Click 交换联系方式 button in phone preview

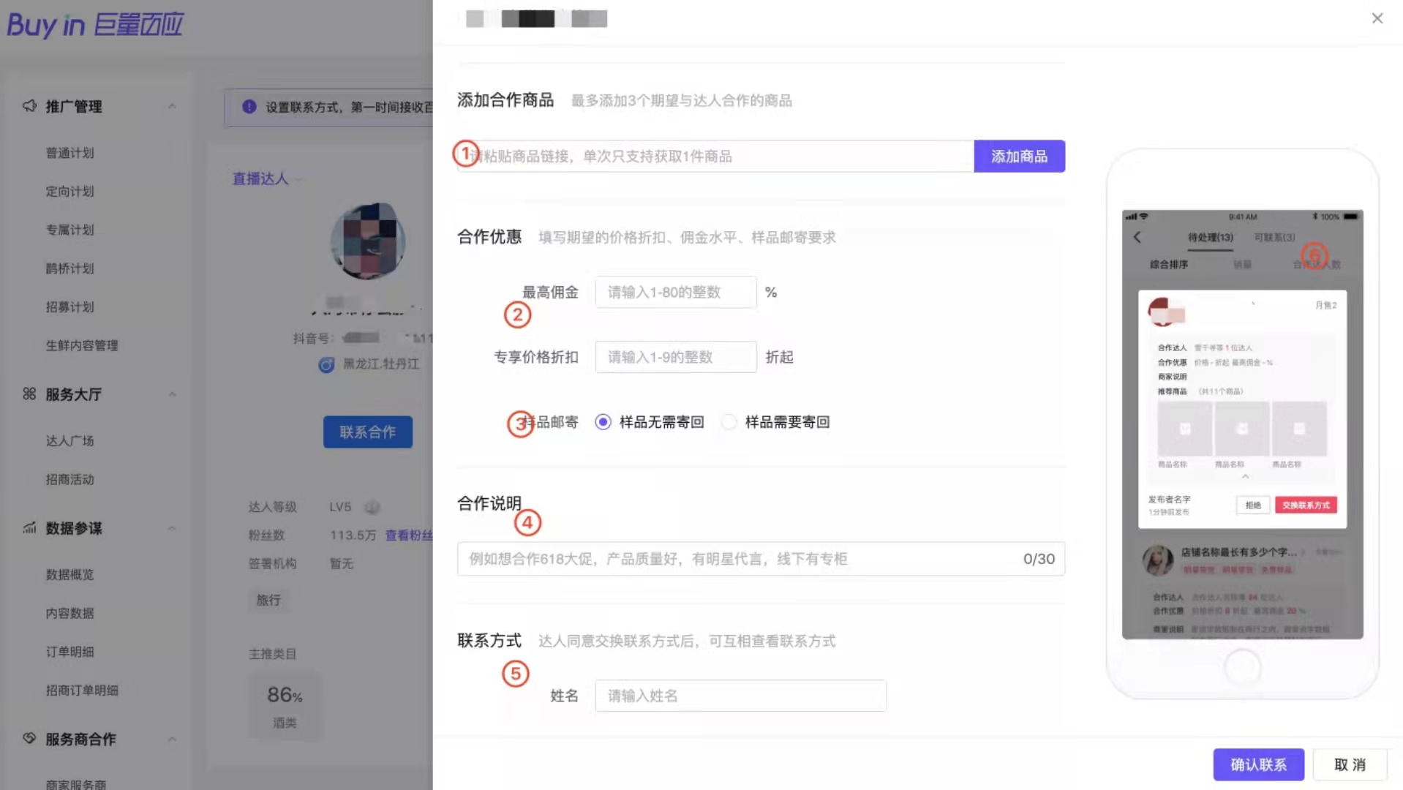(1306, 505)
